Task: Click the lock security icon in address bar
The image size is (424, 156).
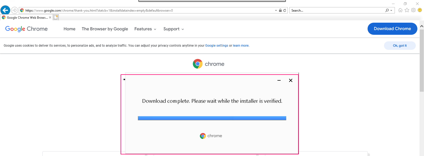Action: tap(280, 10)
